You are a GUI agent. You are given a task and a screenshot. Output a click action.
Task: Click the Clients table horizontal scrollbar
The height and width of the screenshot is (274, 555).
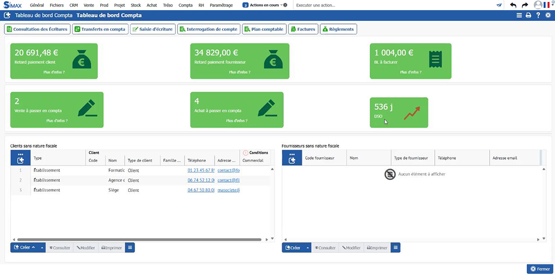139,239
